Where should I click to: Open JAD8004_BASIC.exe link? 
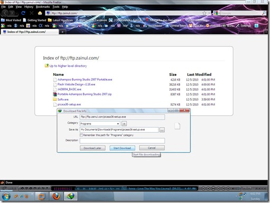(x=69, y=89)
